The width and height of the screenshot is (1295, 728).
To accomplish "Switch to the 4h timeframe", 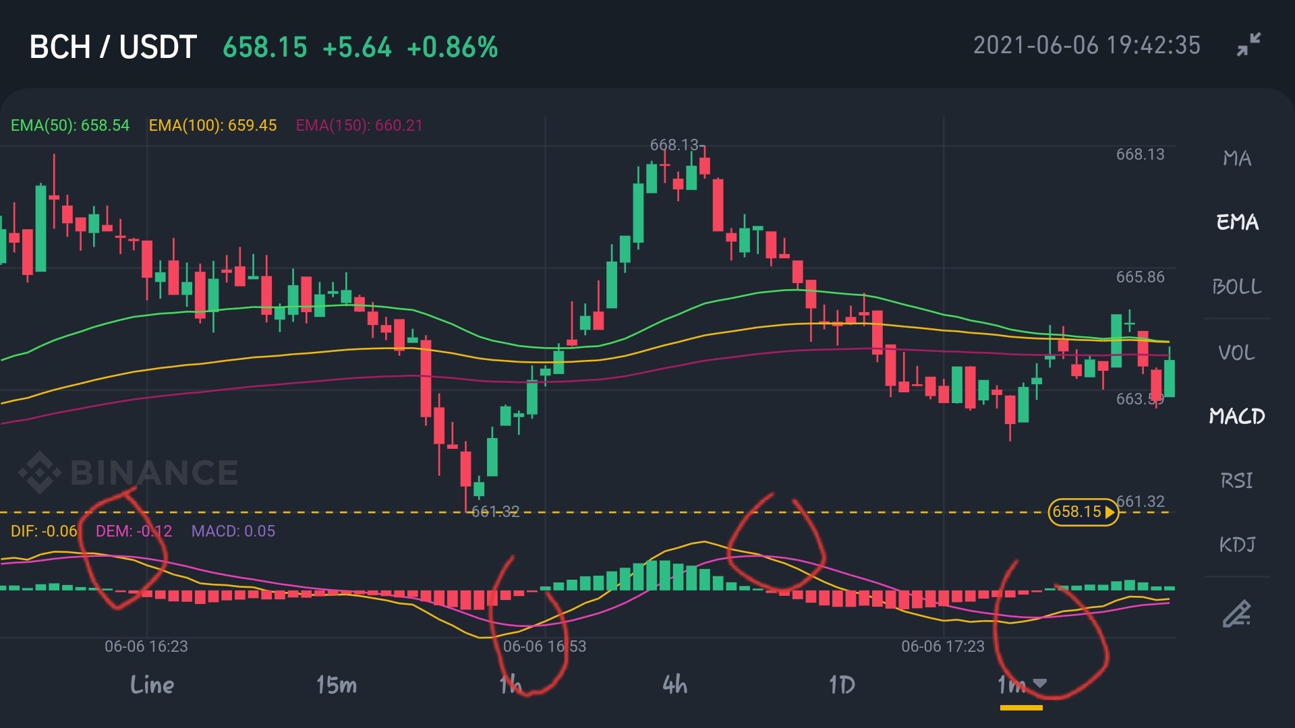I will (675, 685).
